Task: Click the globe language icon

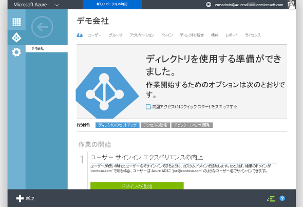Action: click(x=209, y=5)
